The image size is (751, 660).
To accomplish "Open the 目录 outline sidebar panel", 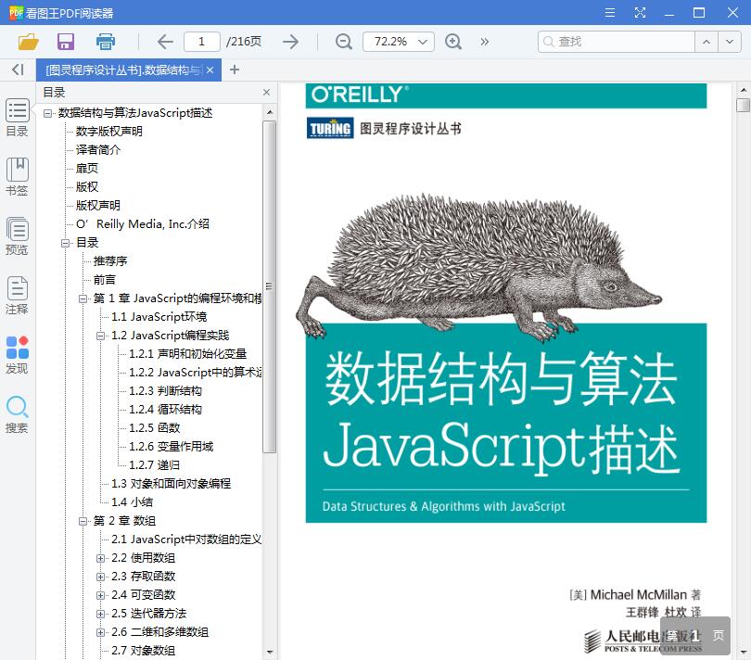I will (x=17, y=118).
